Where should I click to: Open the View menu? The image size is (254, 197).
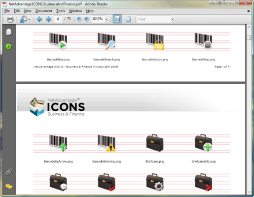coord(28,11)
